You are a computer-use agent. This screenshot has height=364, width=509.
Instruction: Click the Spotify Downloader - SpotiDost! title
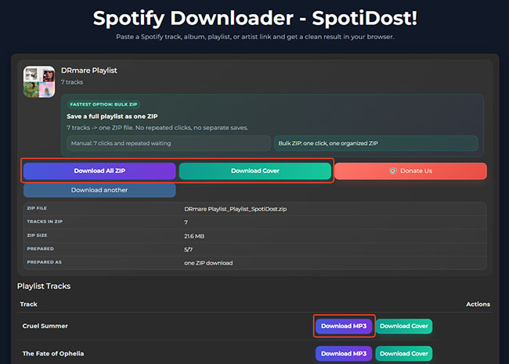254,18
